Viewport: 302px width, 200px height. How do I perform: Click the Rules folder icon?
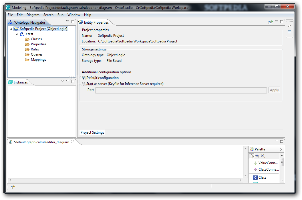27,50
